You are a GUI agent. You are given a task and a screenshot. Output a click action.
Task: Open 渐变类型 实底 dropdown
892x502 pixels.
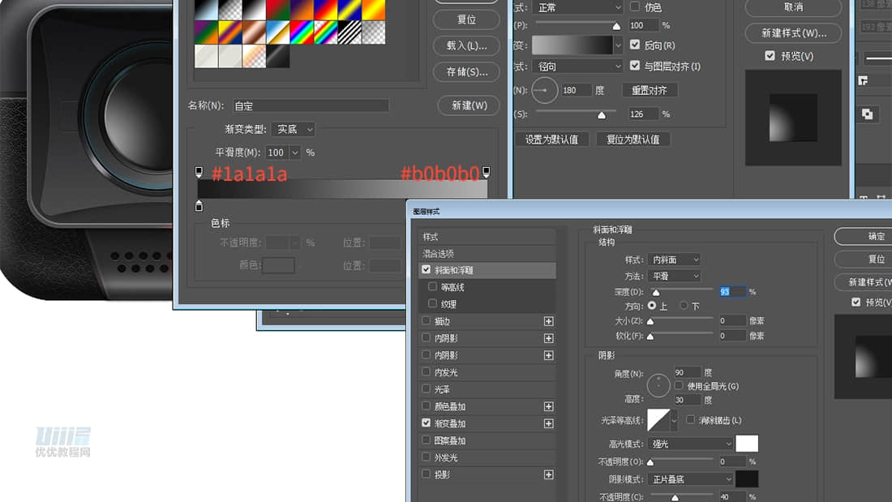[x=293, y=129]
